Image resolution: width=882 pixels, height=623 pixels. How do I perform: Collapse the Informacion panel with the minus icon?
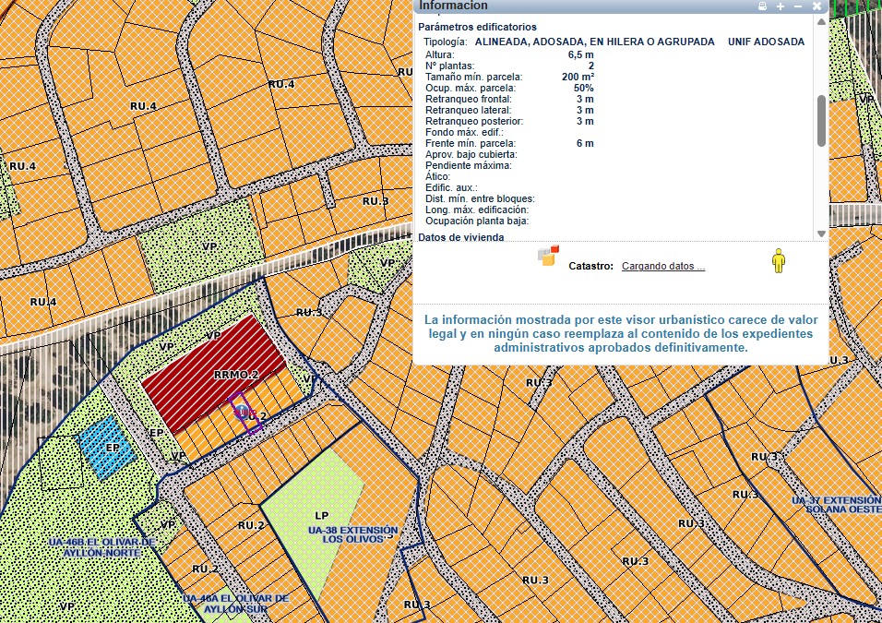coord(797,6)
